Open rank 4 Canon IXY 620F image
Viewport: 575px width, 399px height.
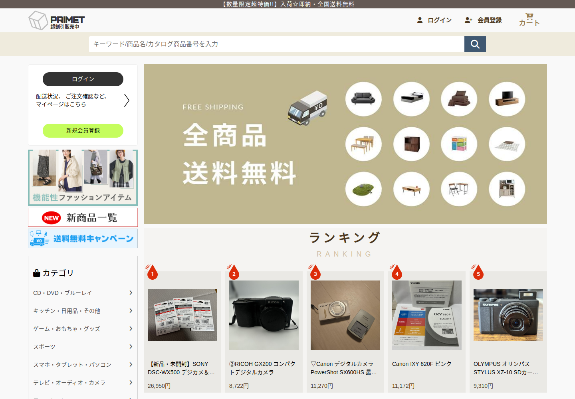[427, 315]
